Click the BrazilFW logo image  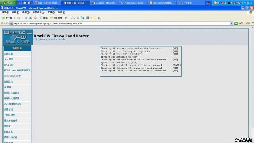pyautogui.click(x=18, y=37)
